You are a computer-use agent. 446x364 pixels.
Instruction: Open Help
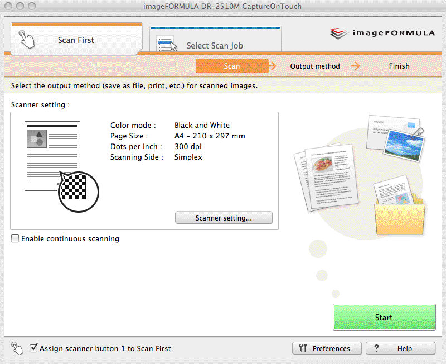400,348
